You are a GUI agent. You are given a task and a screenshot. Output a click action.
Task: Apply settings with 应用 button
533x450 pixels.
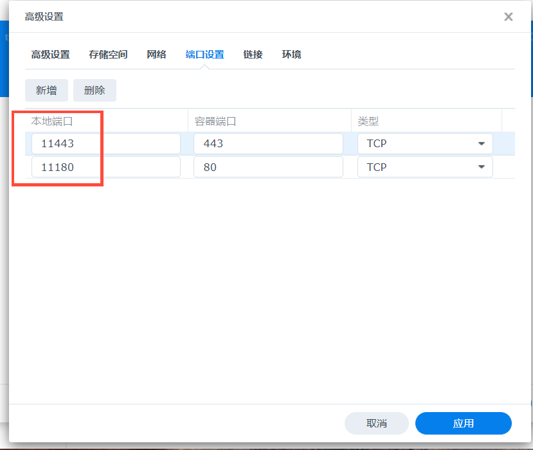point(464,423)
